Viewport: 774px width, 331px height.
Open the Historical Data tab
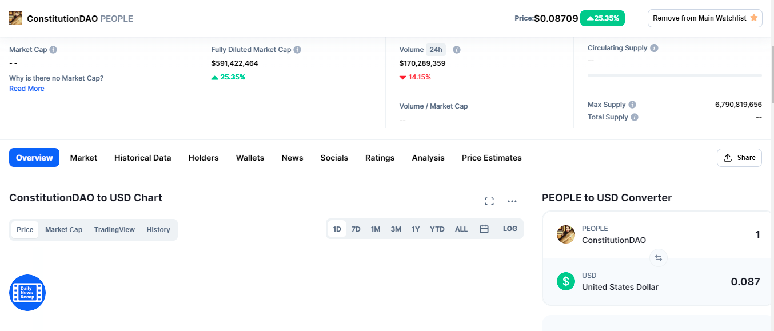[x=142, y=158]
